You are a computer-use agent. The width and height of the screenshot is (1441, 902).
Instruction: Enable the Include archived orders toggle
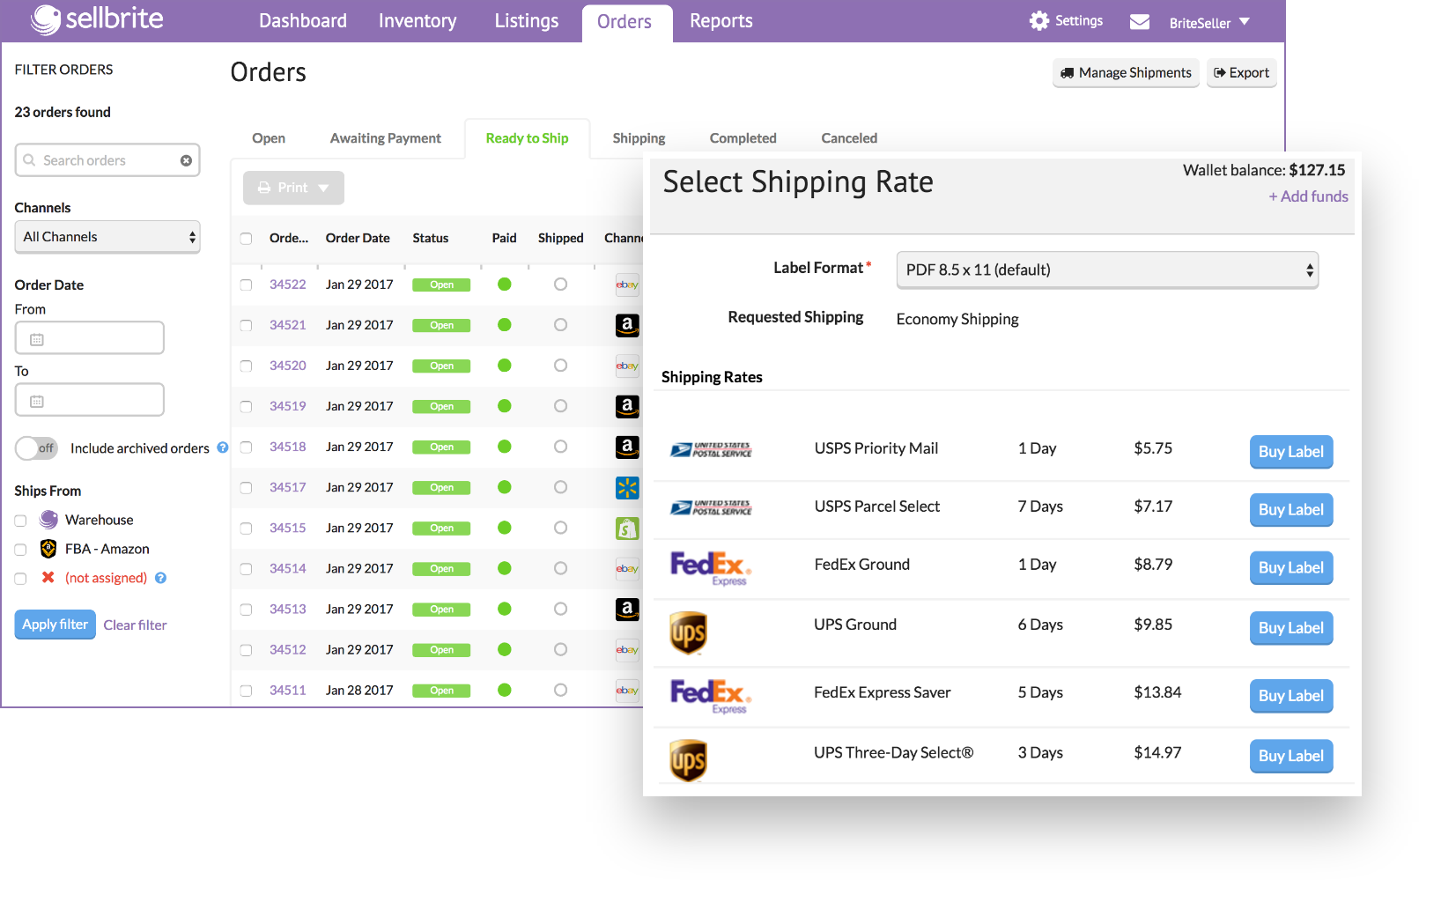[35, 448]
